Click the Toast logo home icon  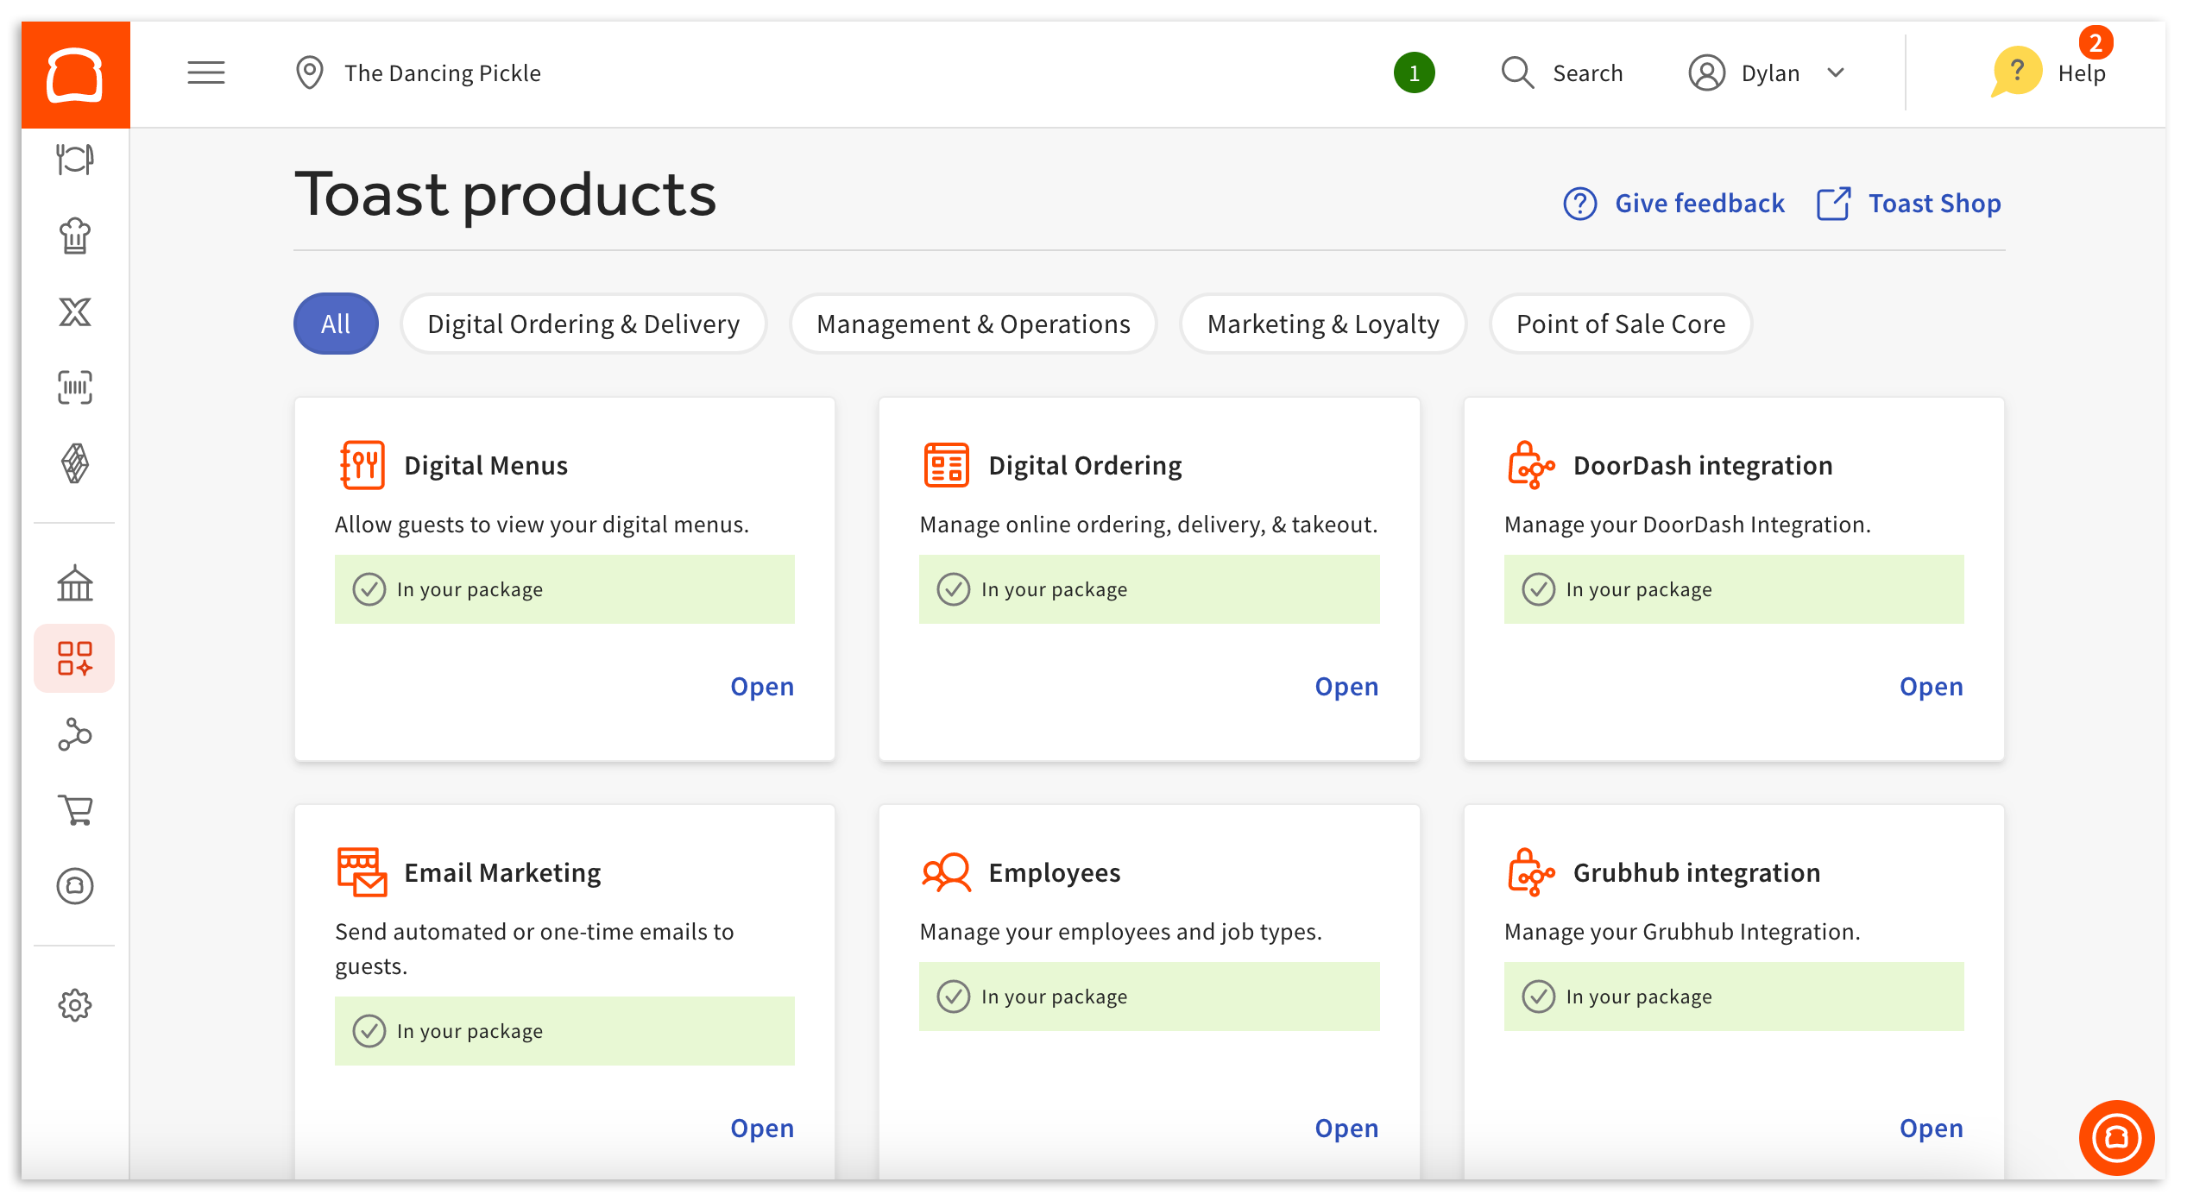[75, 75]
